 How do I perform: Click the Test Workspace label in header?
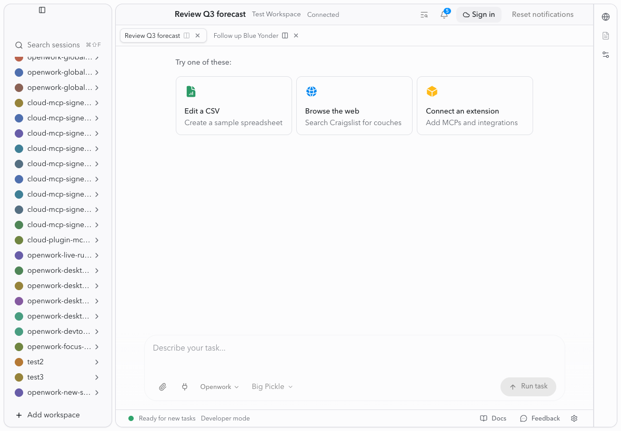[x=276, y=14]
